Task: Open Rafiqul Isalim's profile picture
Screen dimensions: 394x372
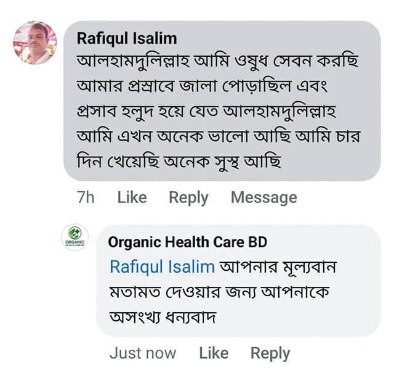Action: pyautogui.click(x=36, y=43)
